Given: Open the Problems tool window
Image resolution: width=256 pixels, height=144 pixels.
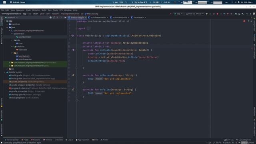Looking at the screenshot, I should point(36,140).
